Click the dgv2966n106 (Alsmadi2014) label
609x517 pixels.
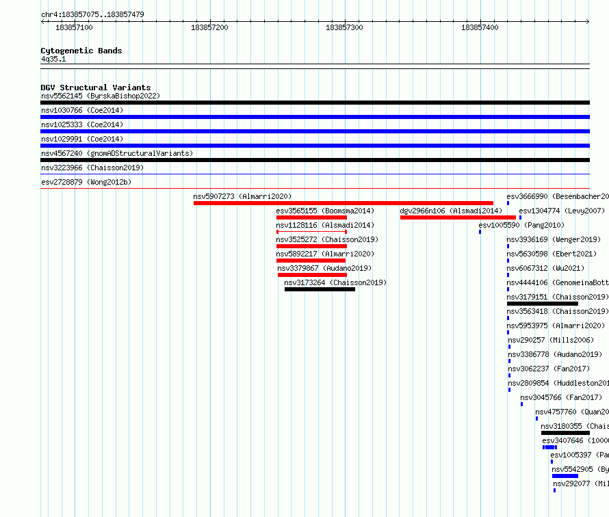(451, 211)
